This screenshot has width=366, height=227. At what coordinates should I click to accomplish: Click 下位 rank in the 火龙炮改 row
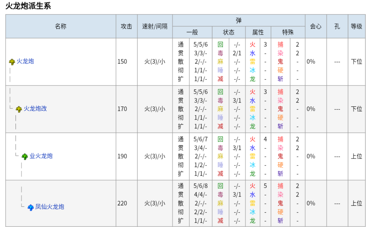click(x=357, y=109)
